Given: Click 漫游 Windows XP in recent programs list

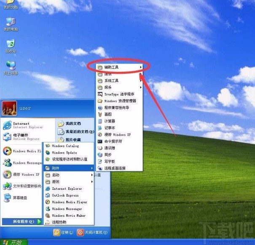Looking at the screenshot, I should 21,175.
